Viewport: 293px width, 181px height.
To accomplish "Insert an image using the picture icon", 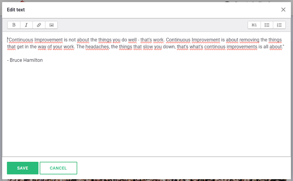I will click(x=51, y=25).
